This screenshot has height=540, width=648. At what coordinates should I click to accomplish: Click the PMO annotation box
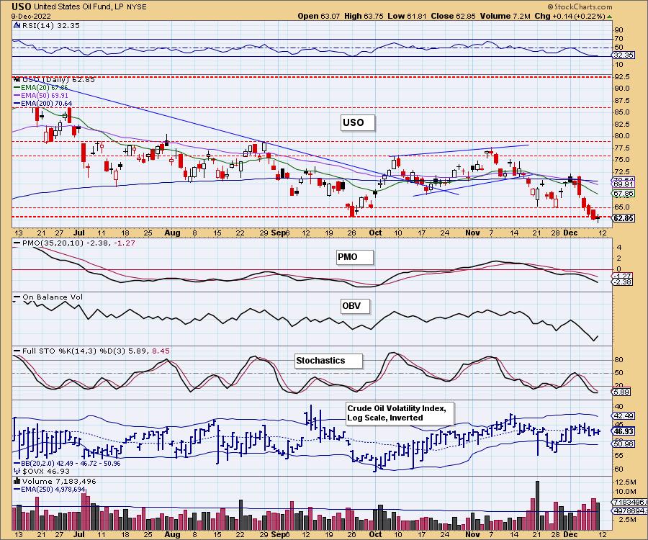tap(355, 257)
